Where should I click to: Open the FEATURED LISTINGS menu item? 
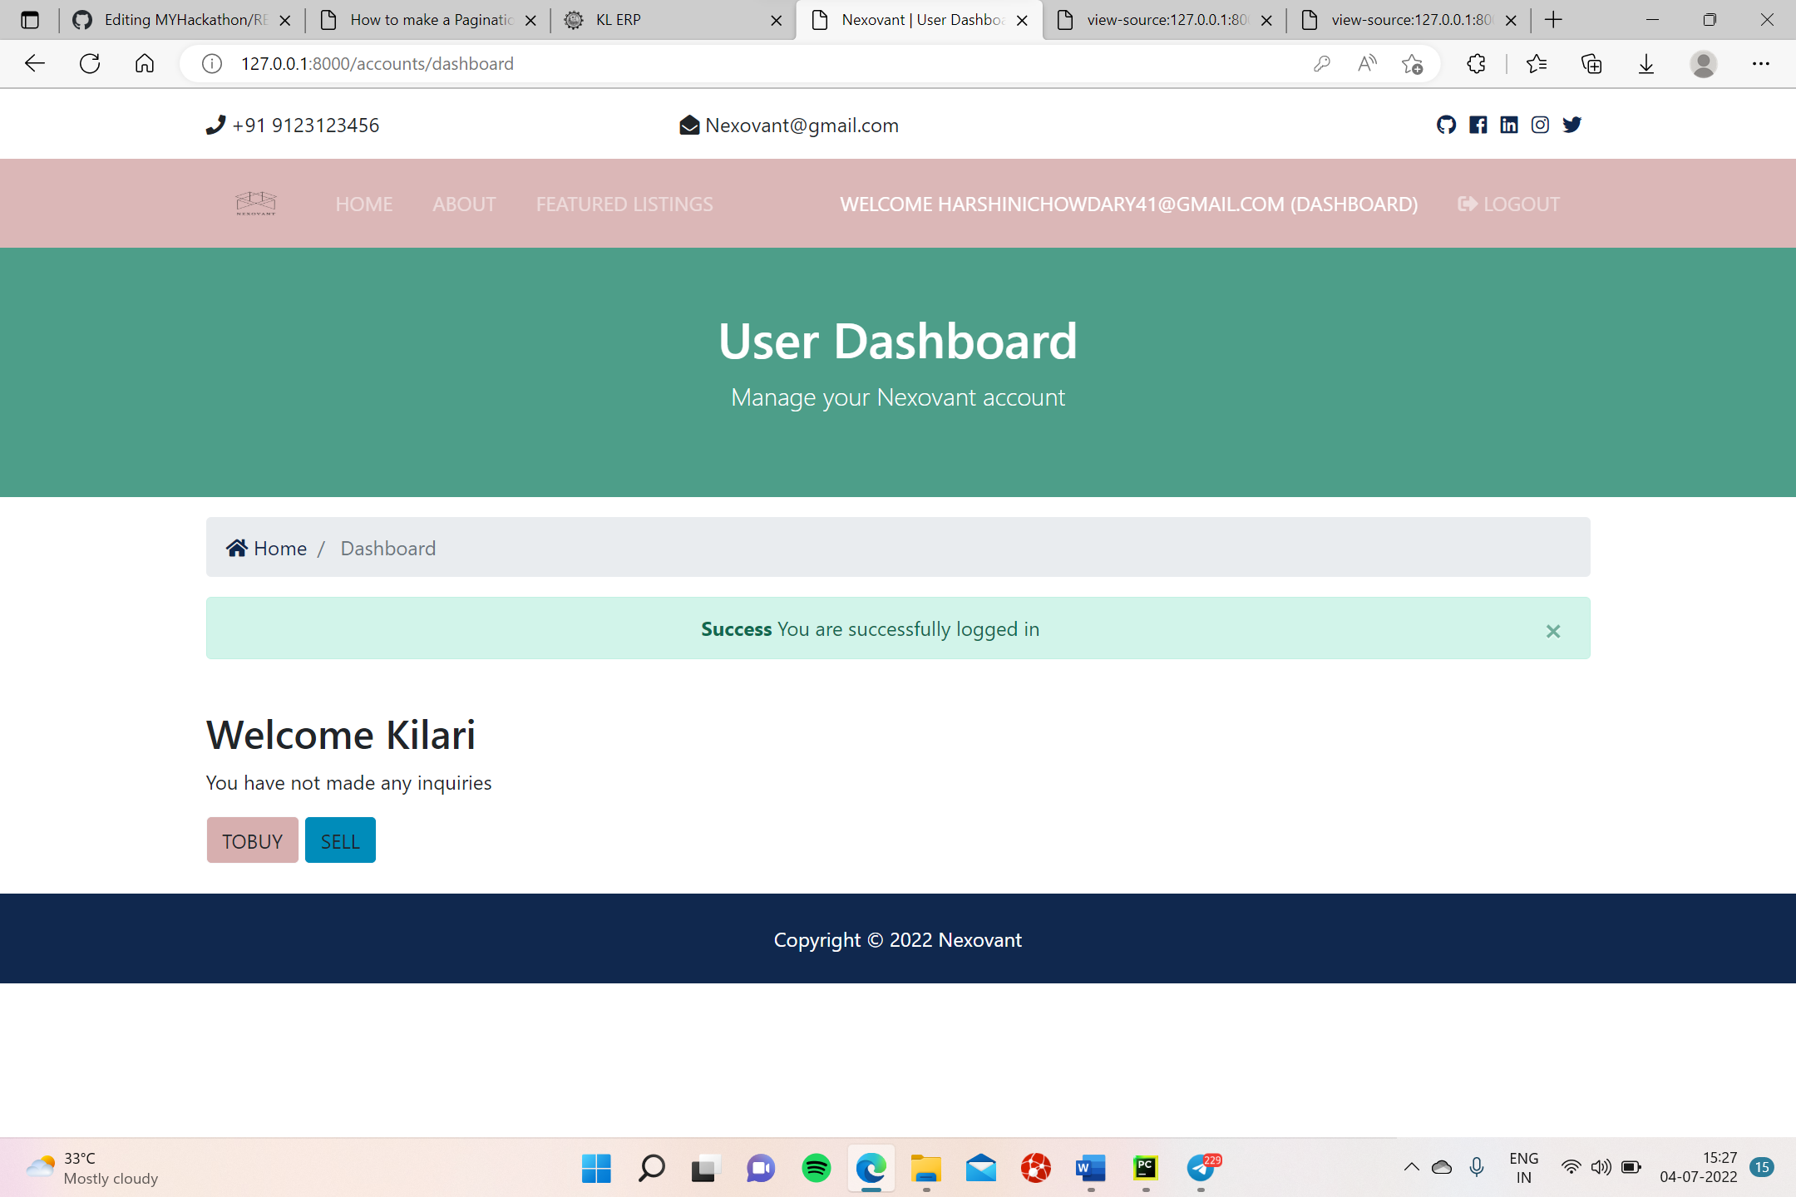coord(624,204)
